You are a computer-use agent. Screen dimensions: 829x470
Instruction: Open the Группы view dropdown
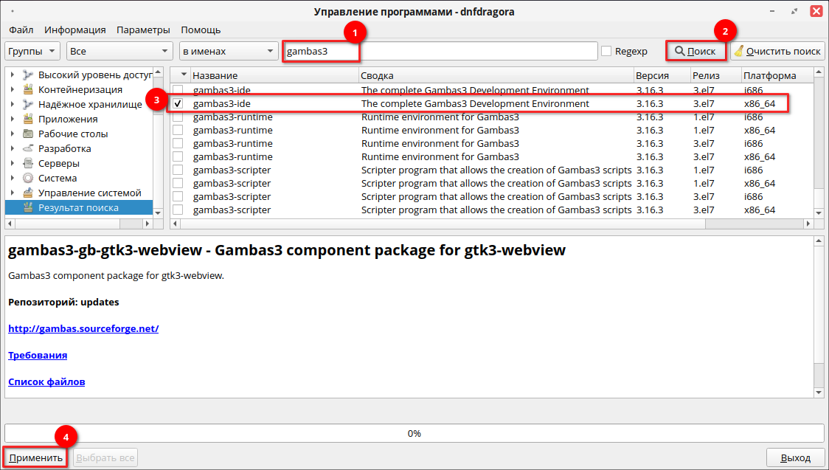pyautogui.click(x=33, y=52)
